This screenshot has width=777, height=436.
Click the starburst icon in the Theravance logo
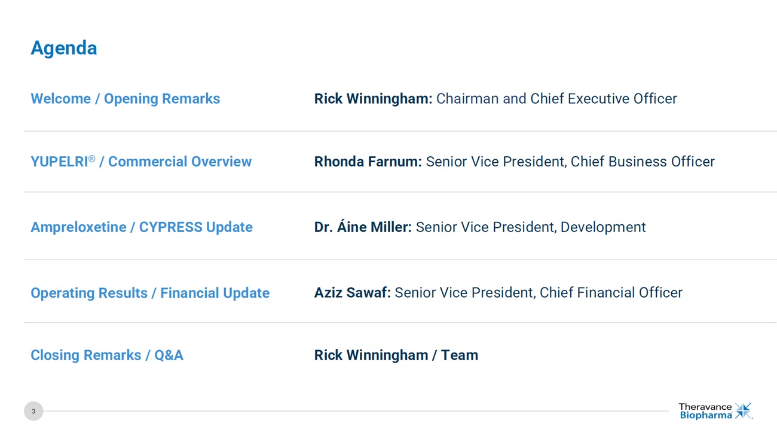[743, 410]
